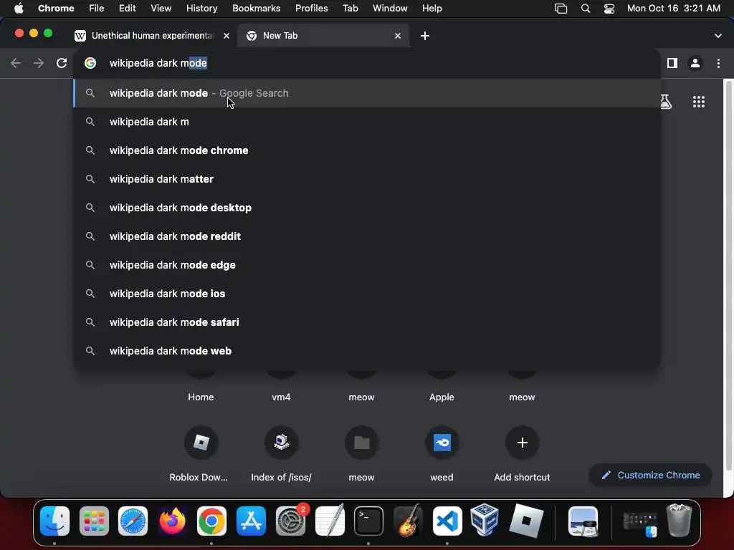Select suggestion wikipedia dark mode Google Search

367,93
